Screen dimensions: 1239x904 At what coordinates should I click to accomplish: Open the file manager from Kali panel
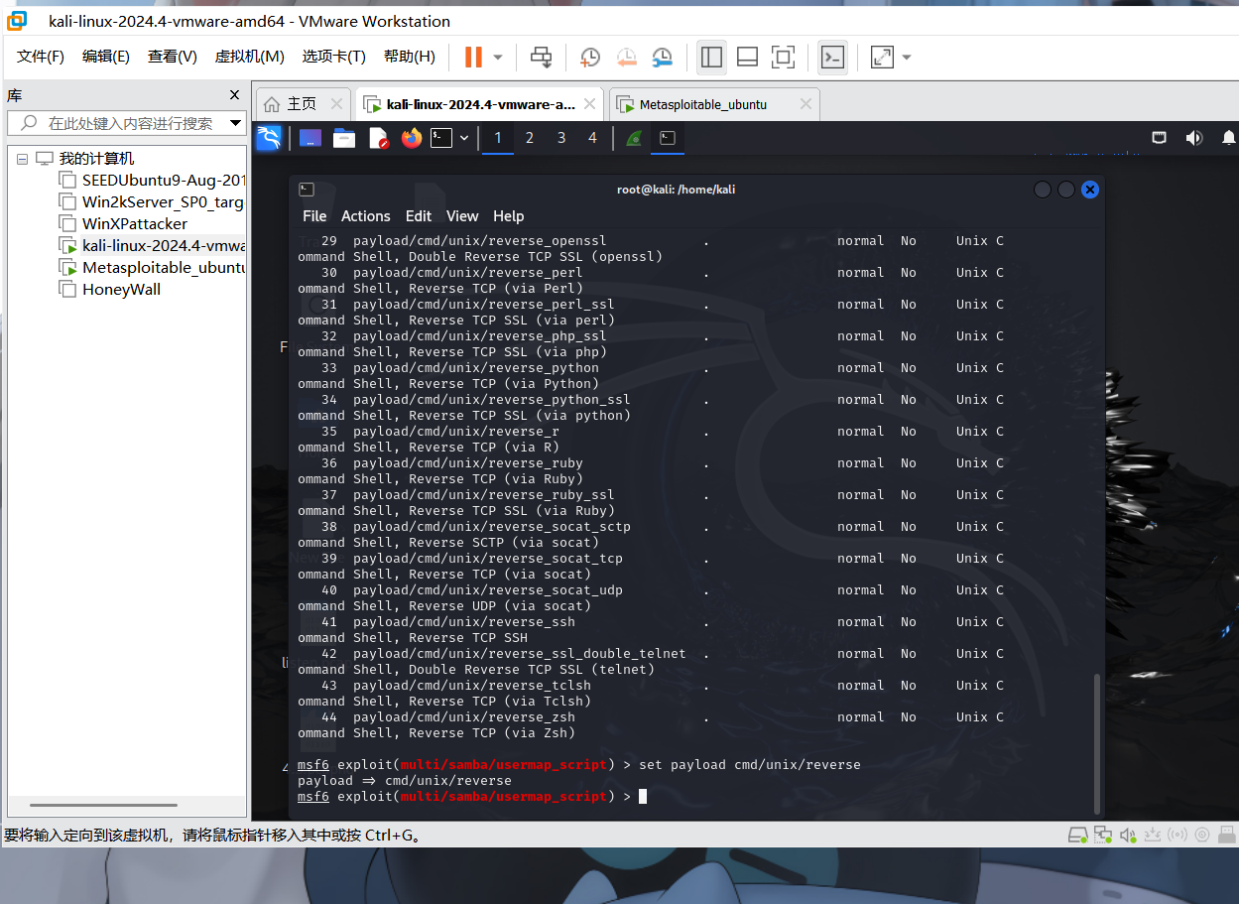(344, 138)
